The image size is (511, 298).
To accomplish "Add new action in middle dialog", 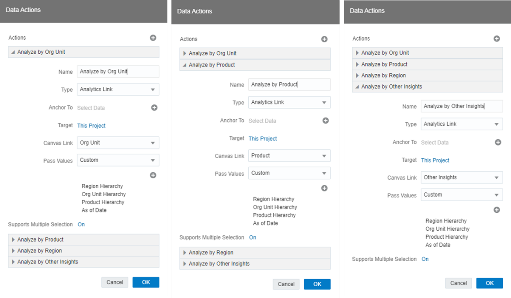I will (324, 39).
